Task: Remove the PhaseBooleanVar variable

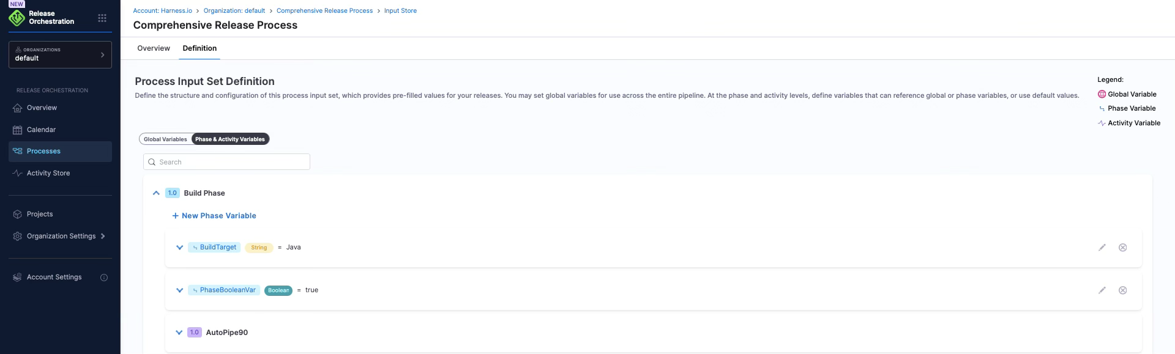Action: [x=1122, y=290]
